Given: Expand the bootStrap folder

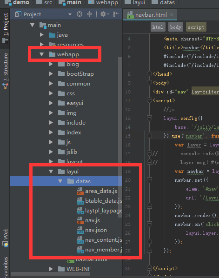Looking at the screenshot, I should [x=51, y=74].
